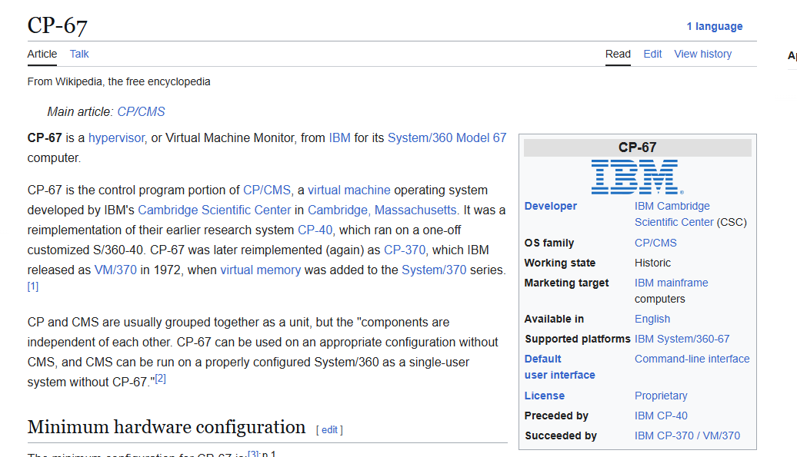The image size is (797, 457).
Task: Click the 'Working state' infobox label
Action: 559,263
